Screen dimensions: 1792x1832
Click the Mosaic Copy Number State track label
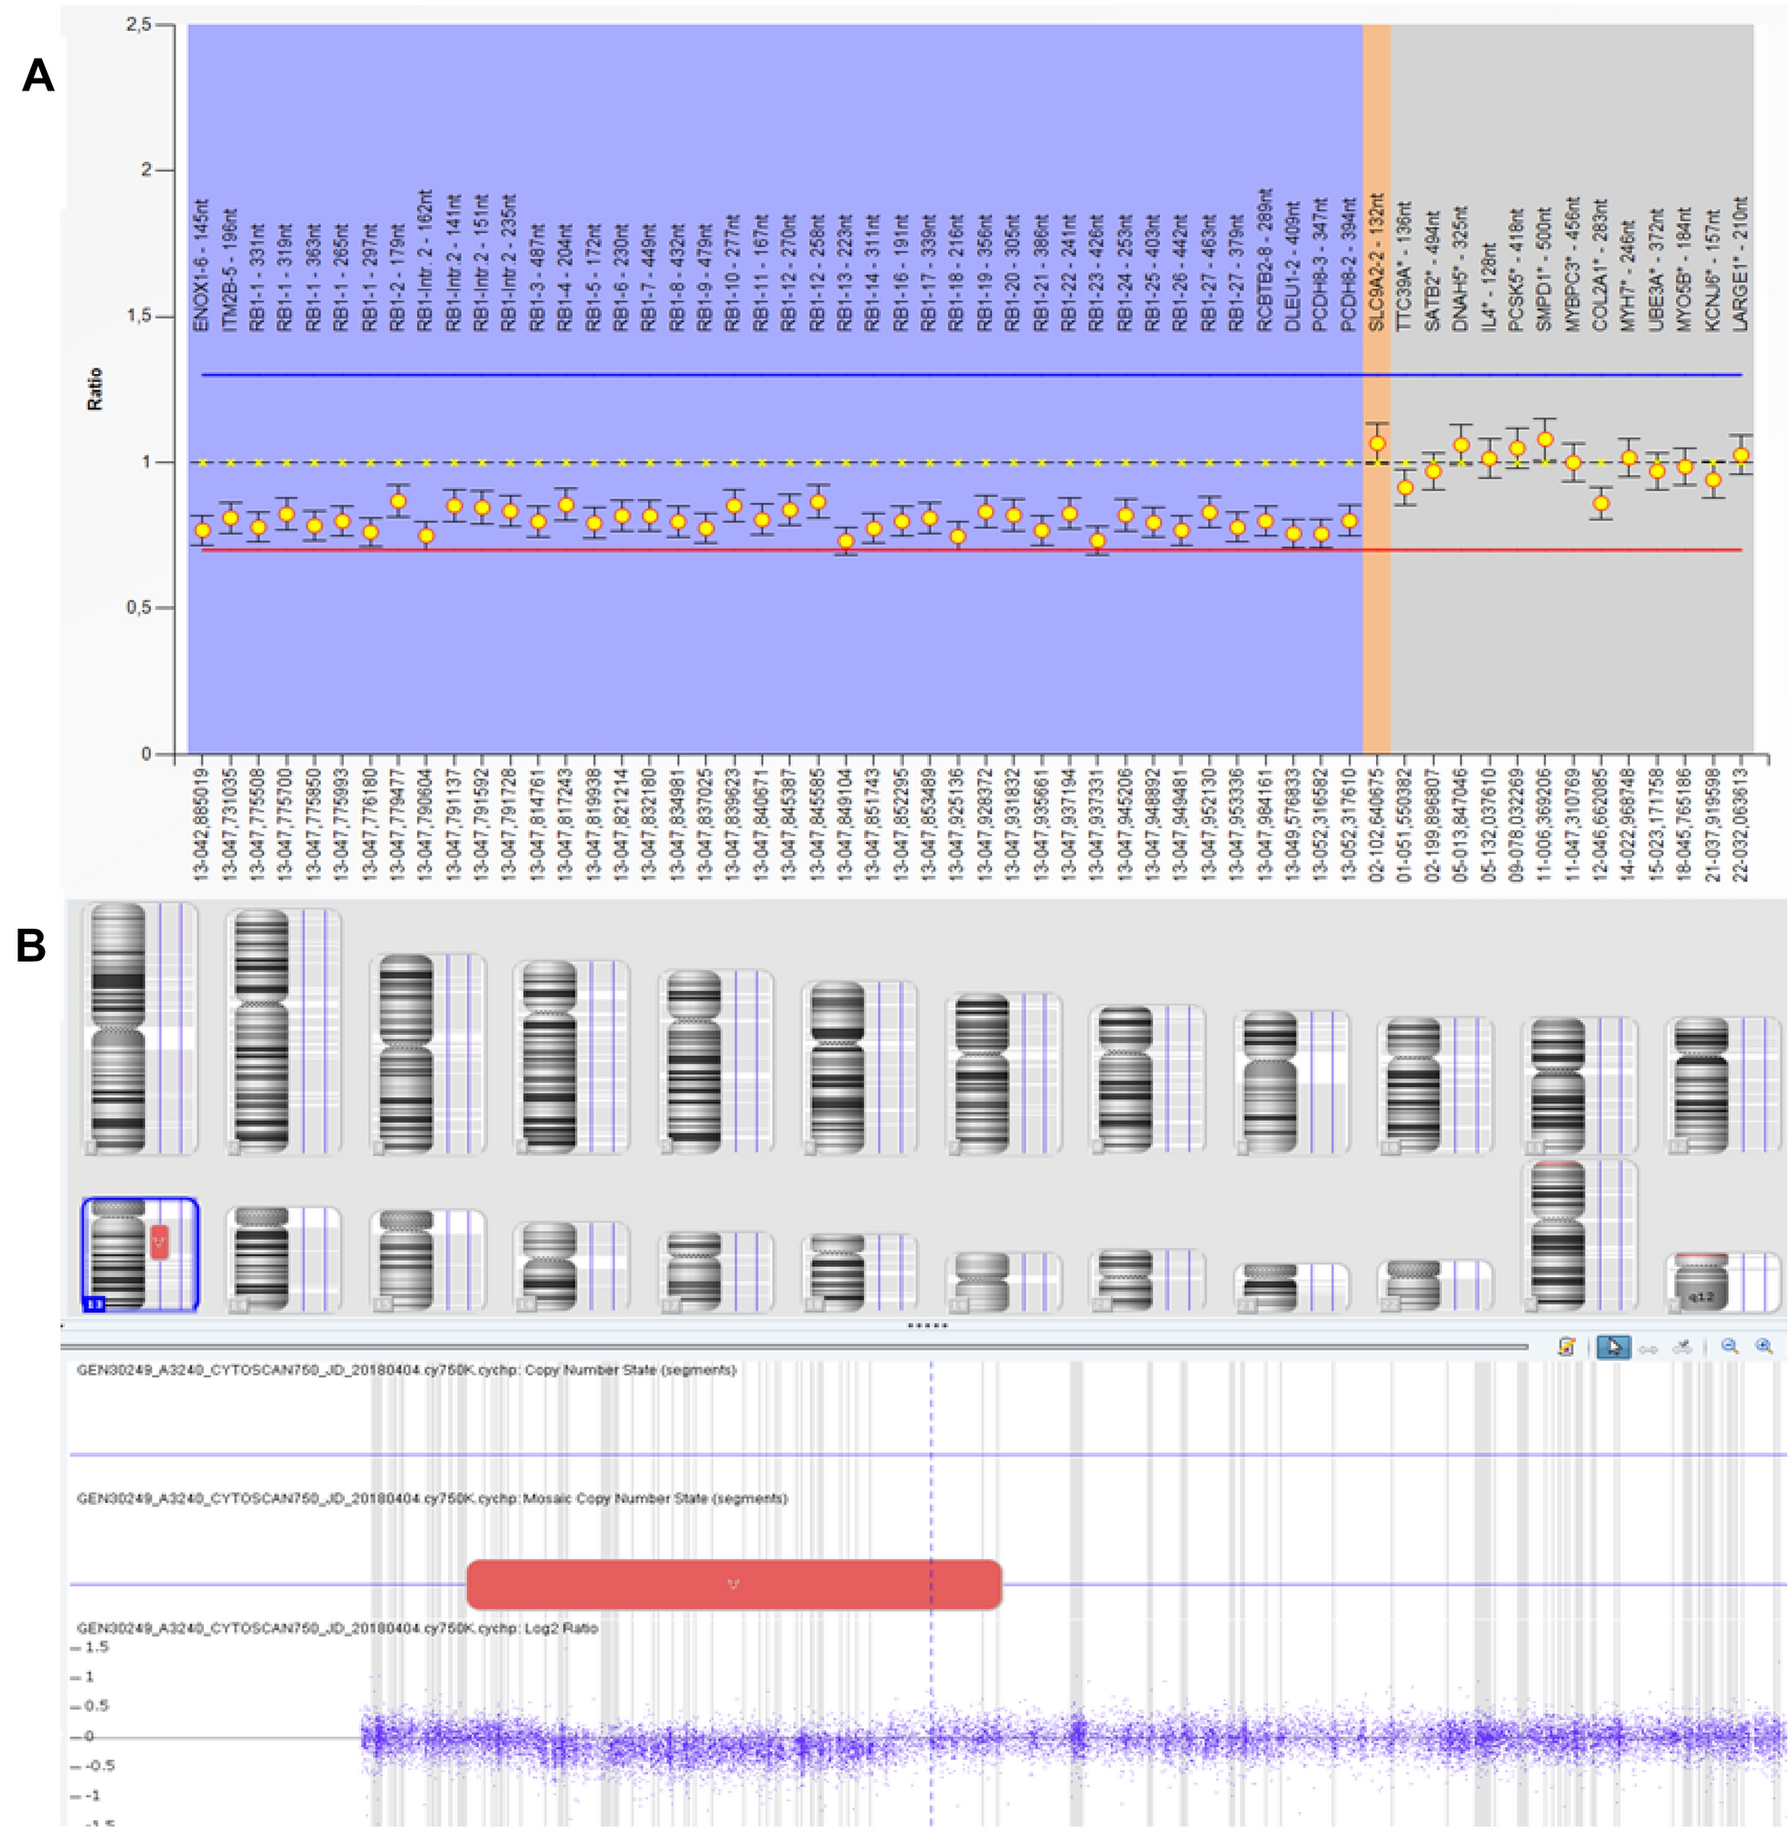pyautogui.click(x=432, y=1498)
